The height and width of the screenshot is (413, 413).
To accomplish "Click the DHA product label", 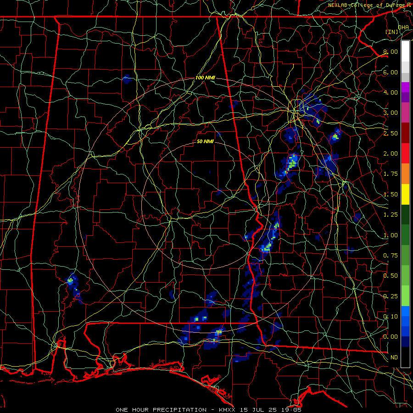I will (403, 27).
